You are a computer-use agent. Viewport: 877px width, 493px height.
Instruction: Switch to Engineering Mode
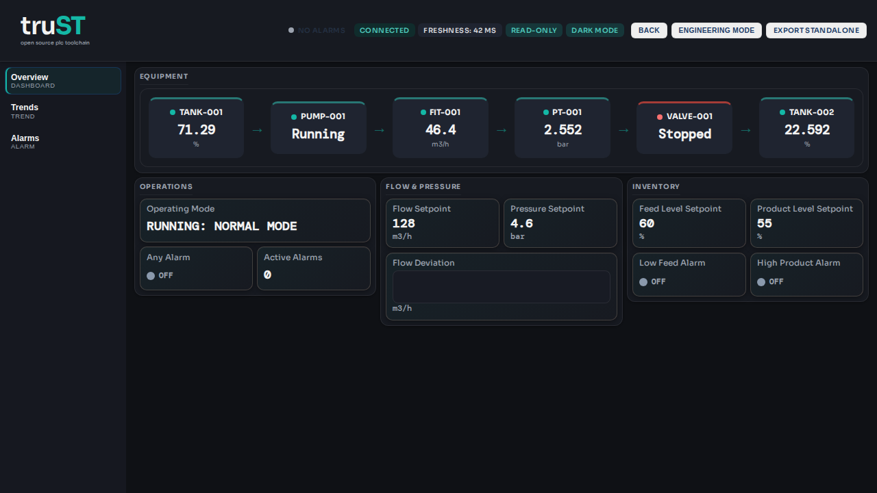point(716,30)
